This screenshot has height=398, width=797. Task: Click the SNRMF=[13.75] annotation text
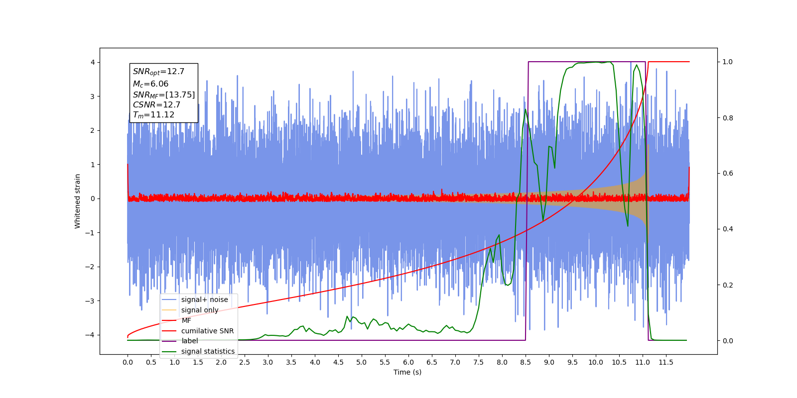pos(164,95)
